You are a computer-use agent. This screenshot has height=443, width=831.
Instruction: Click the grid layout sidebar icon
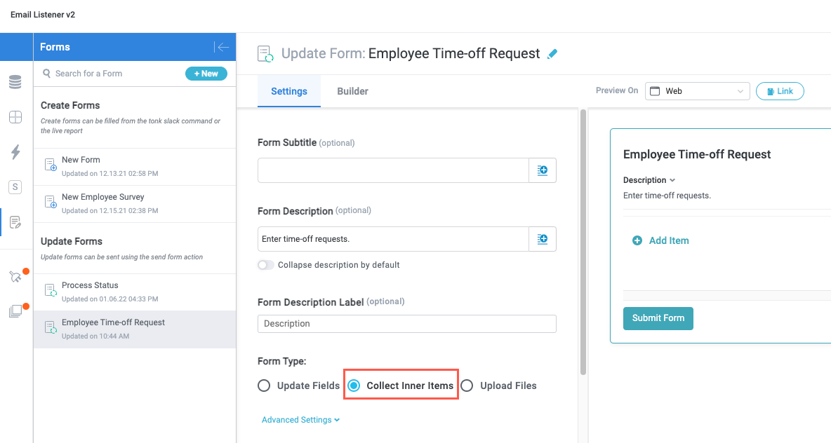coord(15,117)
